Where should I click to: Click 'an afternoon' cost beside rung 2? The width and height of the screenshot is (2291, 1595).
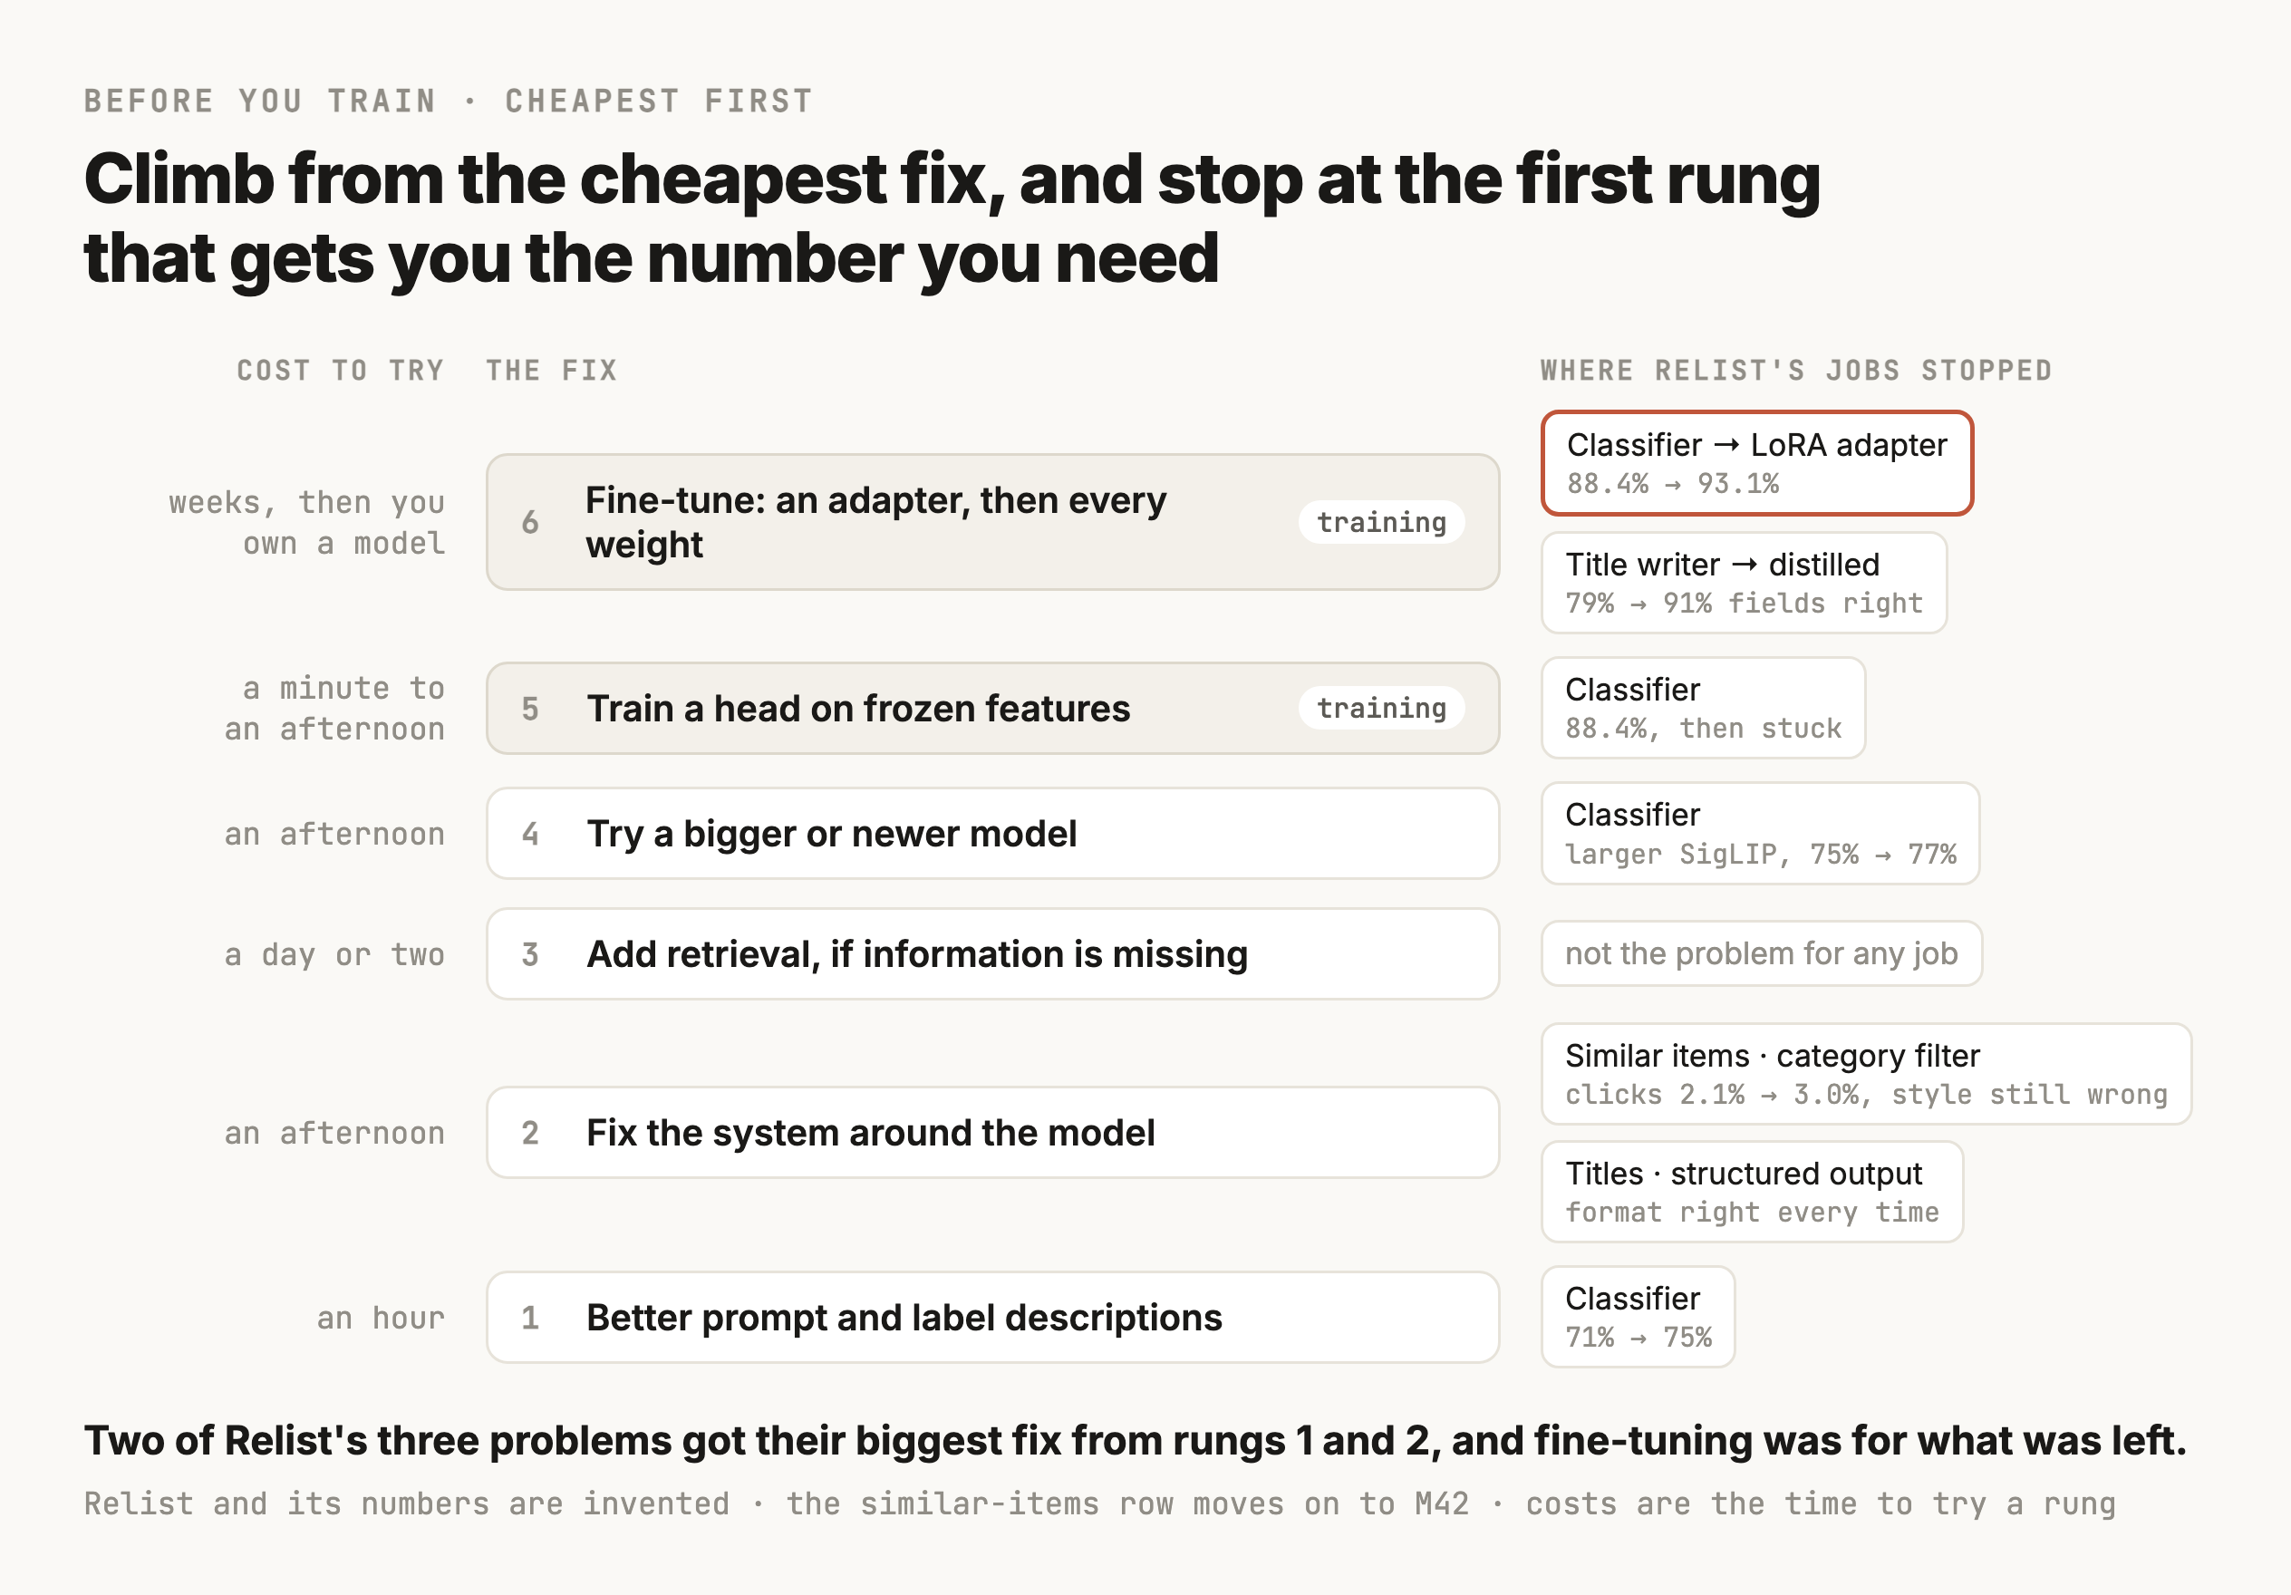[x=334, y=1133]
